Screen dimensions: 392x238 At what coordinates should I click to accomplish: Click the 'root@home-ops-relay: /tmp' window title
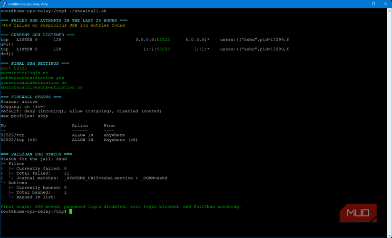pyautogui.click(x=28, y=4)
